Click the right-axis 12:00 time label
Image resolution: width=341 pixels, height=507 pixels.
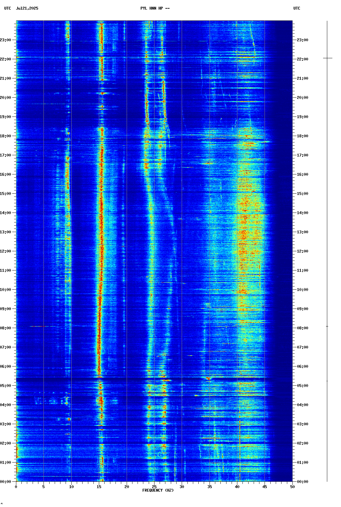pos(303,251)
